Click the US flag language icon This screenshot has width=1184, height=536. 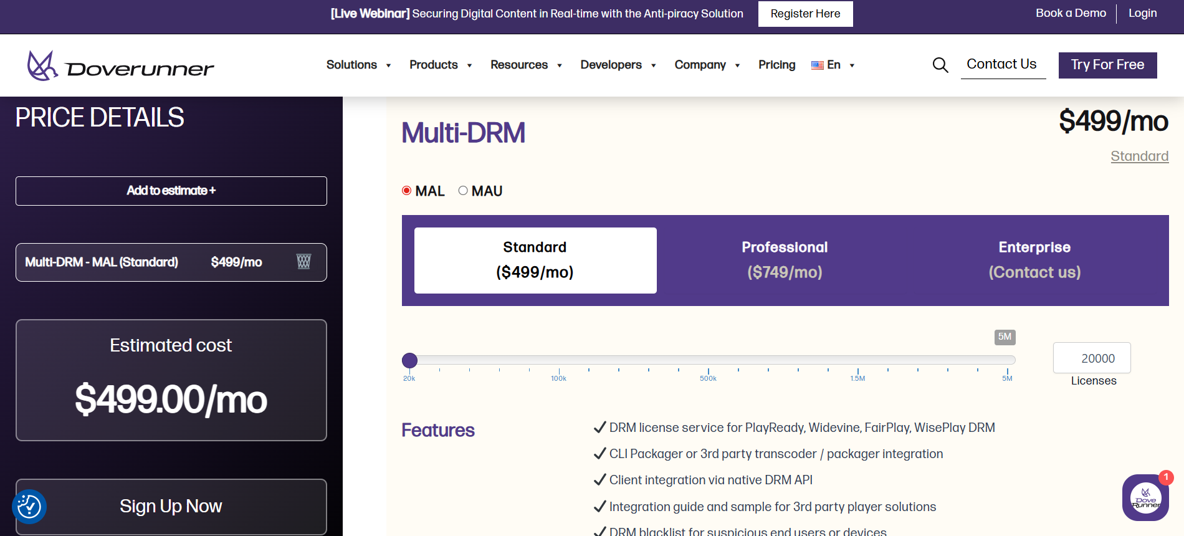point(817,65)
